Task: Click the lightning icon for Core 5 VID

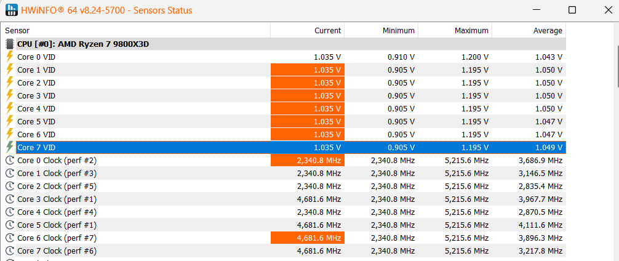Action: tap(10, 121)
